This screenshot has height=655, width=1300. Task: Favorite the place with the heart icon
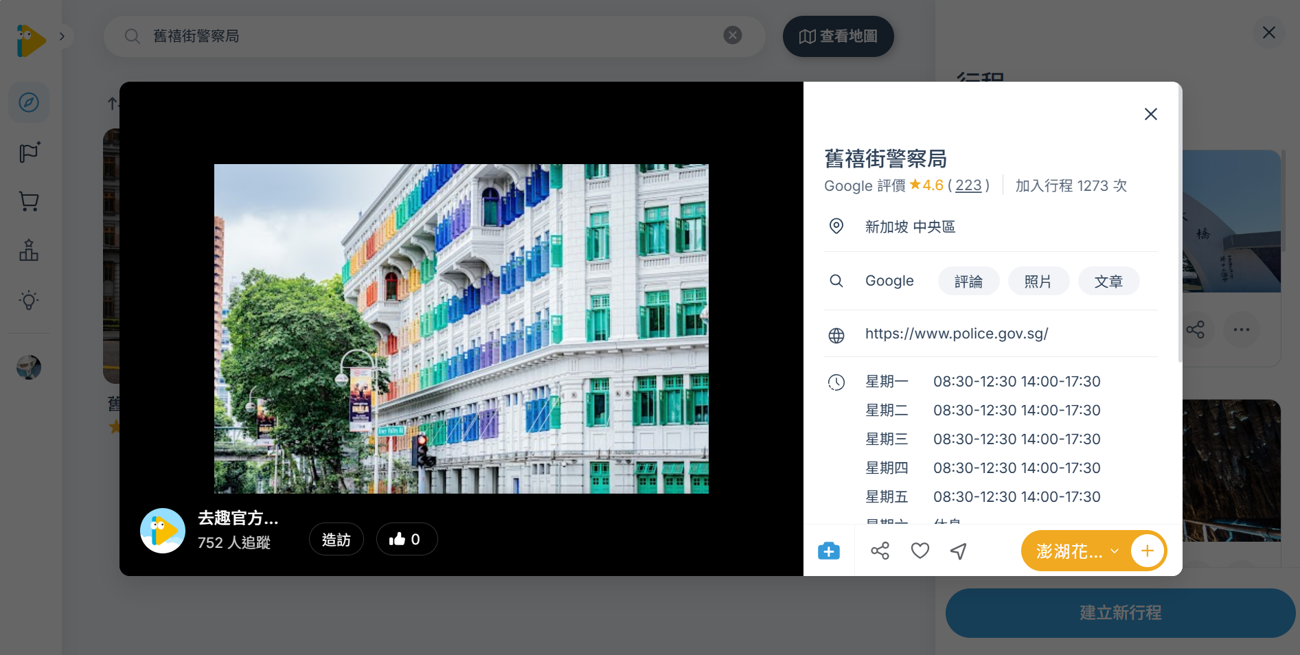click(920, 551)
